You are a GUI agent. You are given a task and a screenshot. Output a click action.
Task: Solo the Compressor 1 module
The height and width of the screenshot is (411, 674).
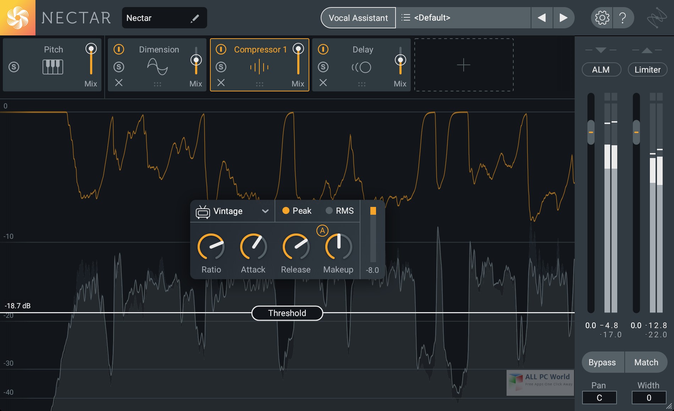221,67
